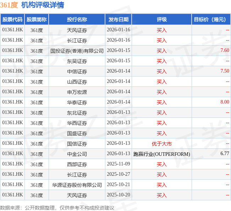Click 361度 name in 国信证券 row
The height and width of the screenshot is (211, 231).
(x=37, y=144)
